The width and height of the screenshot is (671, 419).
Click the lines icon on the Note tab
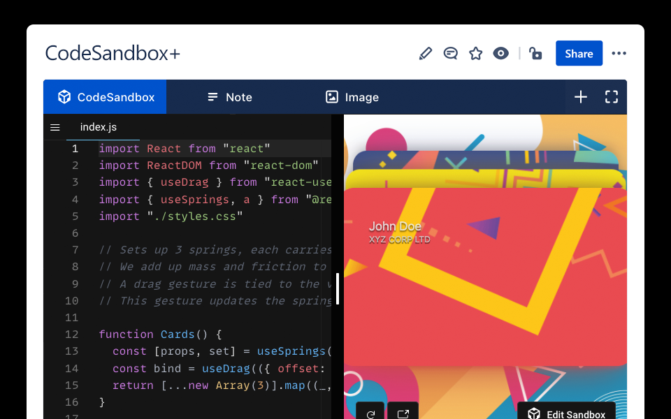[212, 97]
